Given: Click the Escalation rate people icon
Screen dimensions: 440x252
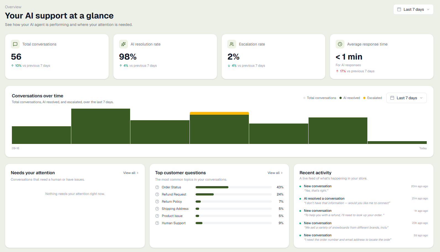Looking at the screenshot, I should pos(232,44).
